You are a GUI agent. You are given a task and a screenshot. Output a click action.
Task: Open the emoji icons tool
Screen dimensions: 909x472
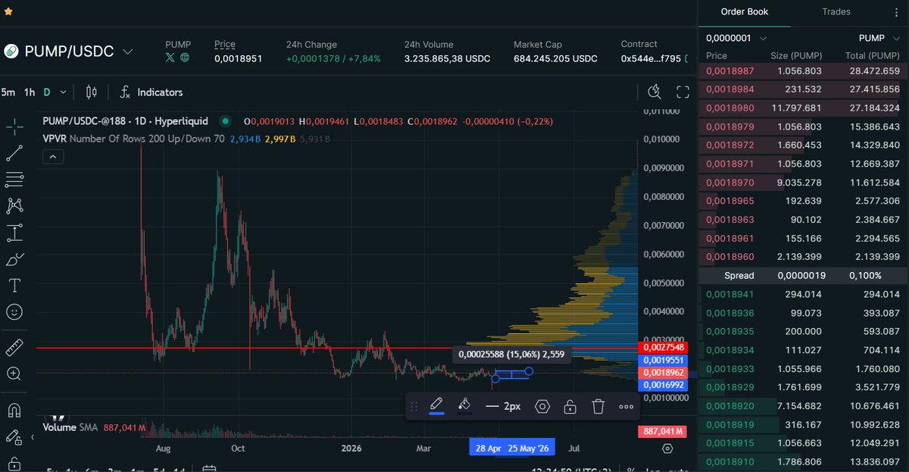(x=14, y=311)
